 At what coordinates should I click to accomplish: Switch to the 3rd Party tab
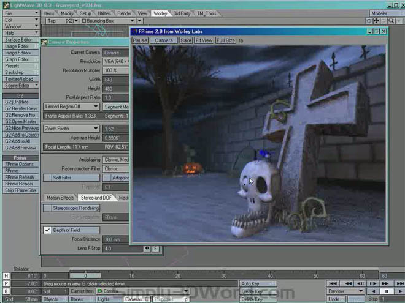point(182,13)
